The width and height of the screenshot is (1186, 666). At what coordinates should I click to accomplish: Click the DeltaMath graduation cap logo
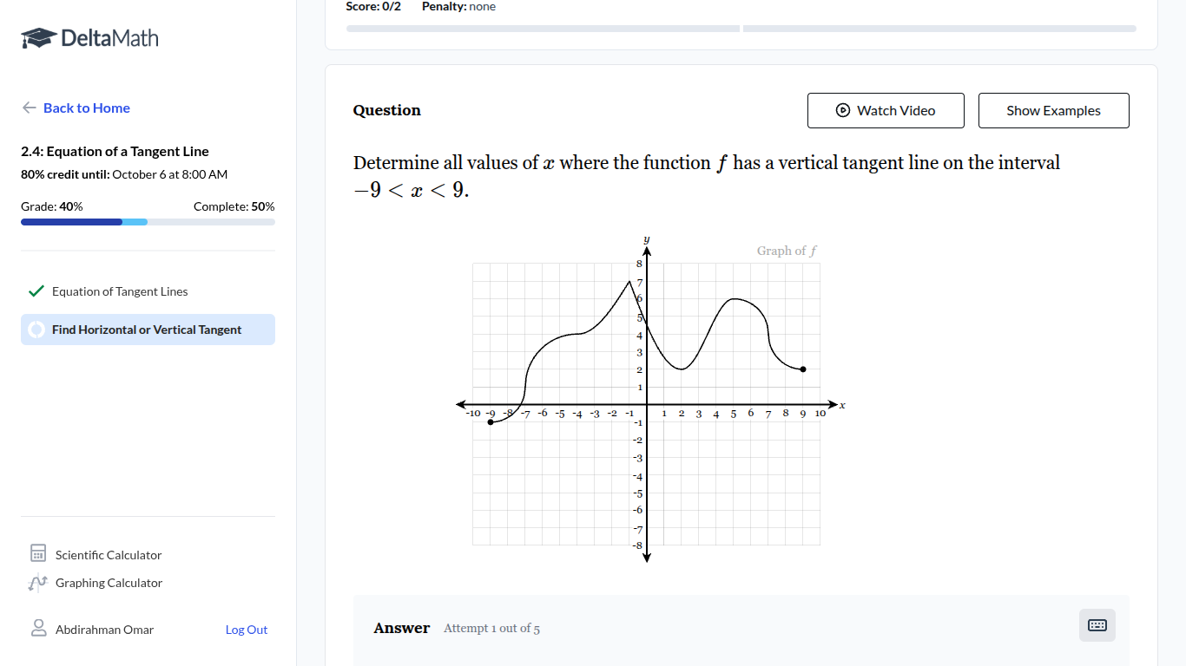coord(38,38)
